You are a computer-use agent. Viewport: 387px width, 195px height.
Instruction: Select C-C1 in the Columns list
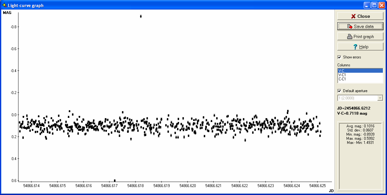(360, 79)
